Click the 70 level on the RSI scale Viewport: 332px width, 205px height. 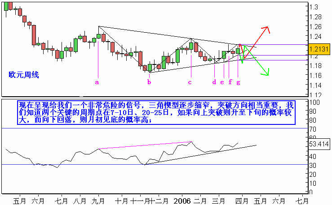313,129
